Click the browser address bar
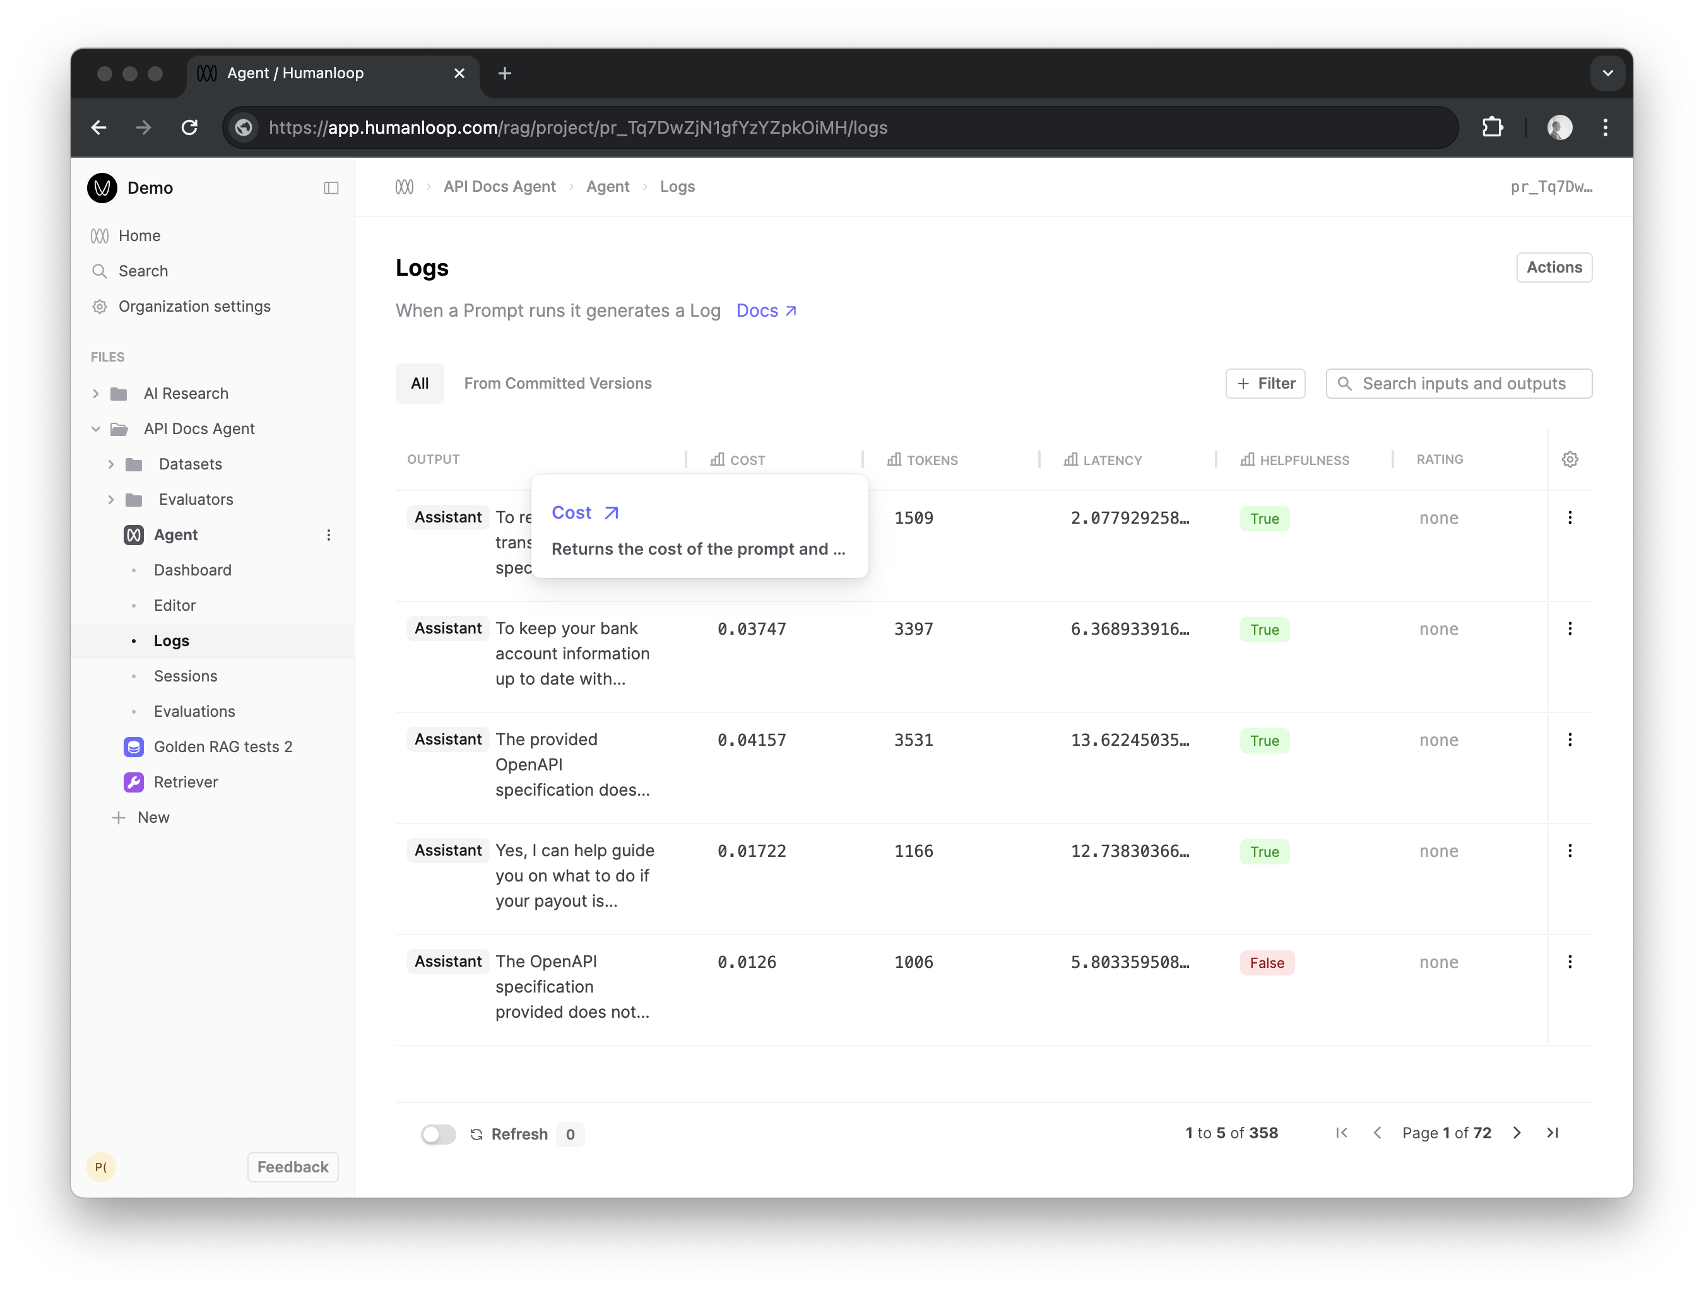1704x1291 pixels. tap(839, 127)
